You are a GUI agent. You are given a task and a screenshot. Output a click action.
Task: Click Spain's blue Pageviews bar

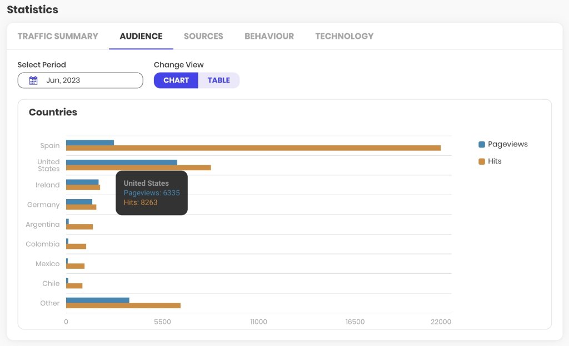90,143
